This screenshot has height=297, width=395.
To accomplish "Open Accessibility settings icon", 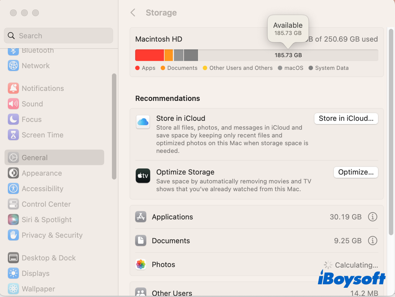I will tap(13, 189).
